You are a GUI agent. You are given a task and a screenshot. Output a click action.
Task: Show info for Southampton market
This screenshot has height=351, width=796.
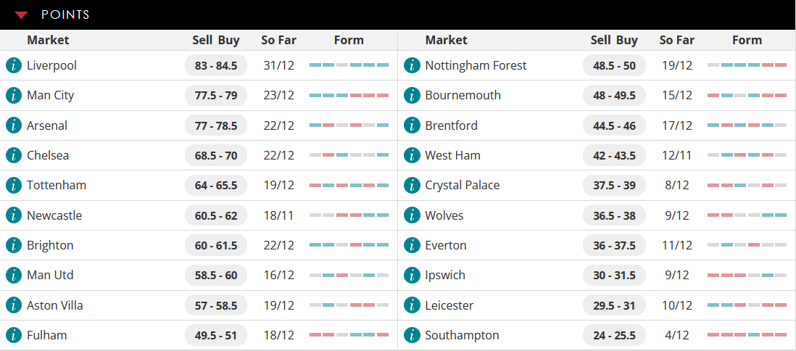[x=412, y=335]
